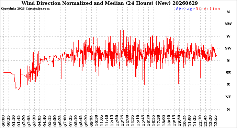Viewport: 237px width, 128px height.
Task: Click the 21:35 time axis label
Action: (194, 121)
